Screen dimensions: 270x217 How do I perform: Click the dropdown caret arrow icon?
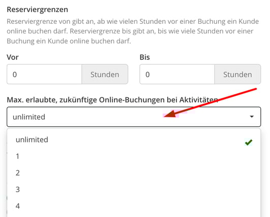tap(252, 117)
